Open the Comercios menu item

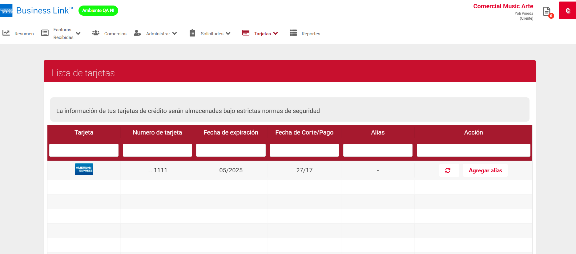point(115,34)
